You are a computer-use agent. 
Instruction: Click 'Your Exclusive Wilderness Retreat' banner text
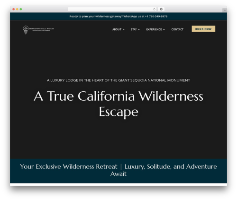click(x=118, y=170)
